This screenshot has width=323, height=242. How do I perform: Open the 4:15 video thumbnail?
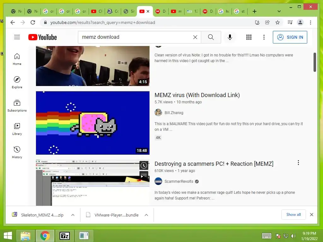pos(93,66)
